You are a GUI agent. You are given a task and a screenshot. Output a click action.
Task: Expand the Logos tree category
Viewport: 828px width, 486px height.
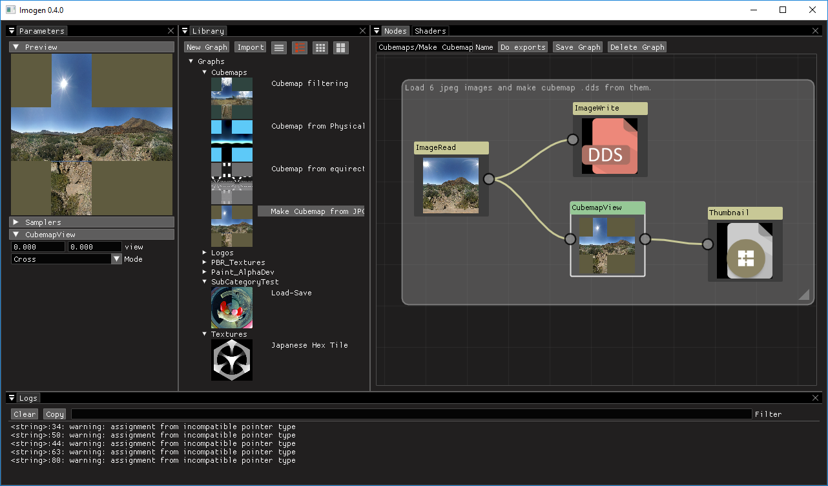pyautogui.click(x=205, y=253)
